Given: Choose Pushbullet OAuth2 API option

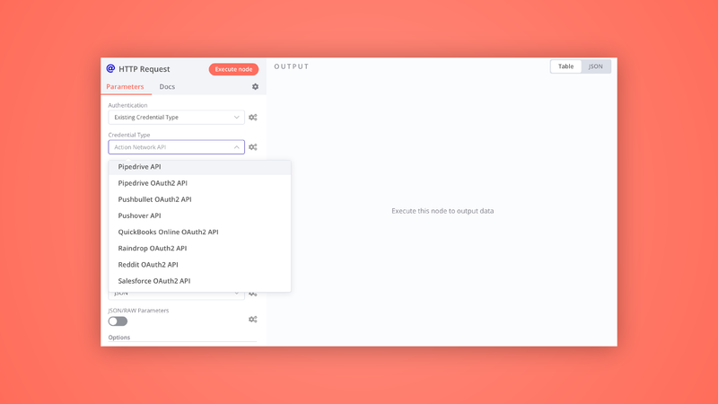Looking at the screenshot, I should point(199,199).
